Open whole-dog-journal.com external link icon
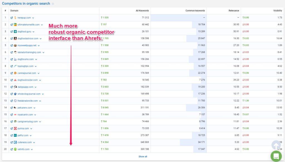This screenshot has height=162, width=285. (12, 94)
